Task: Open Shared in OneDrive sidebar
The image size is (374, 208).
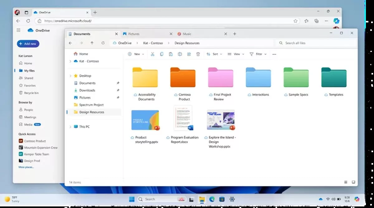Action: click(x=26, y=78)
